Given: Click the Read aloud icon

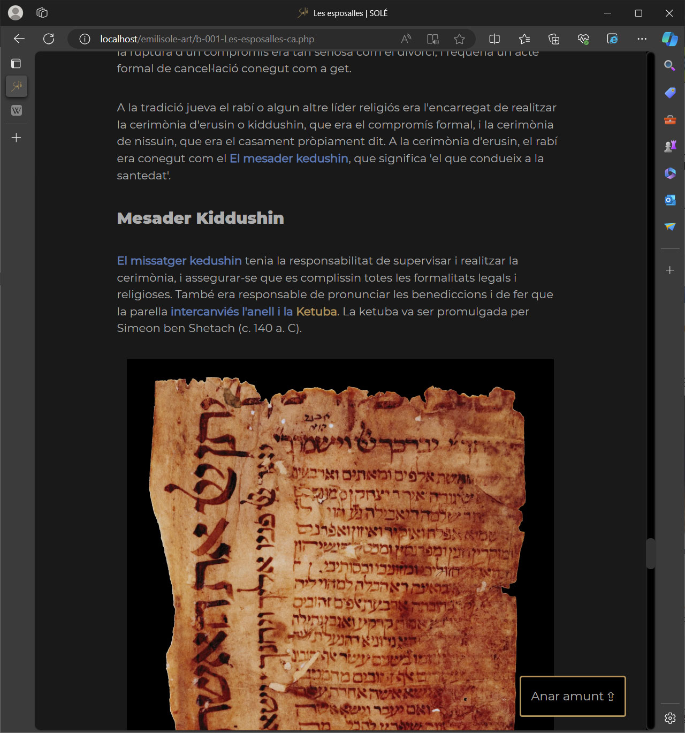Looking at the screenshot, I should click(406, 39).
